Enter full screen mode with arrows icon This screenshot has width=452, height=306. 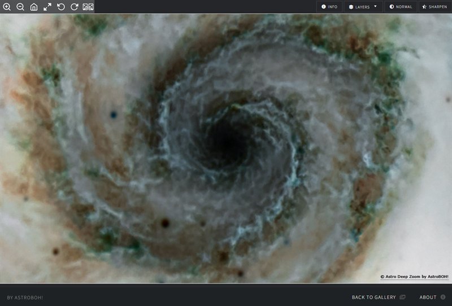tap(47, 7)
